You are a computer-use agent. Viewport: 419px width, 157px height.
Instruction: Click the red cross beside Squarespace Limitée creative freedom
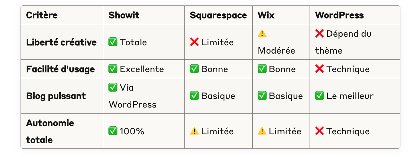tap(194, 42)
